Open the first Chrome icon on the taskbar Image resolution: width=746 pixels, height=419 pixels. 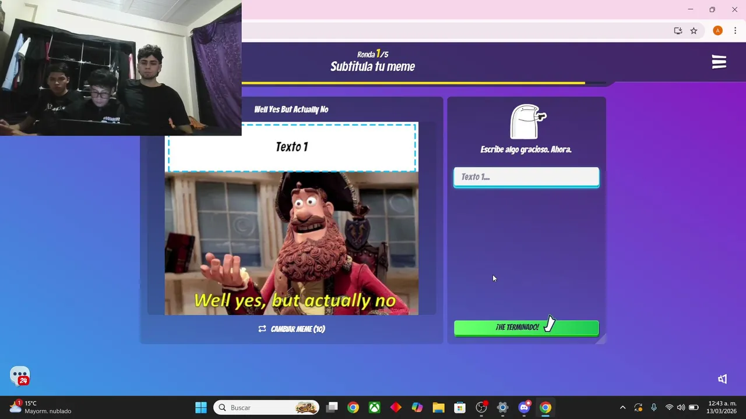(x=353, y=407)
